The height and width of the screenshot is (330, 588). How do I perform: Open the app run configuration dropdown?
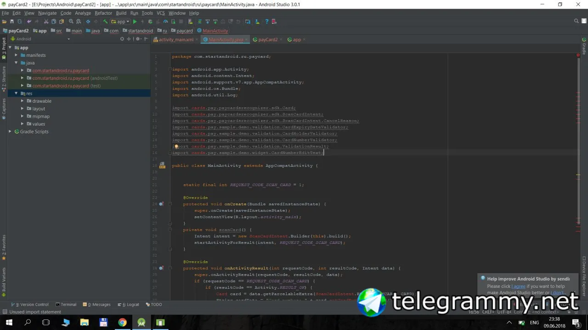tap(120, 22)
